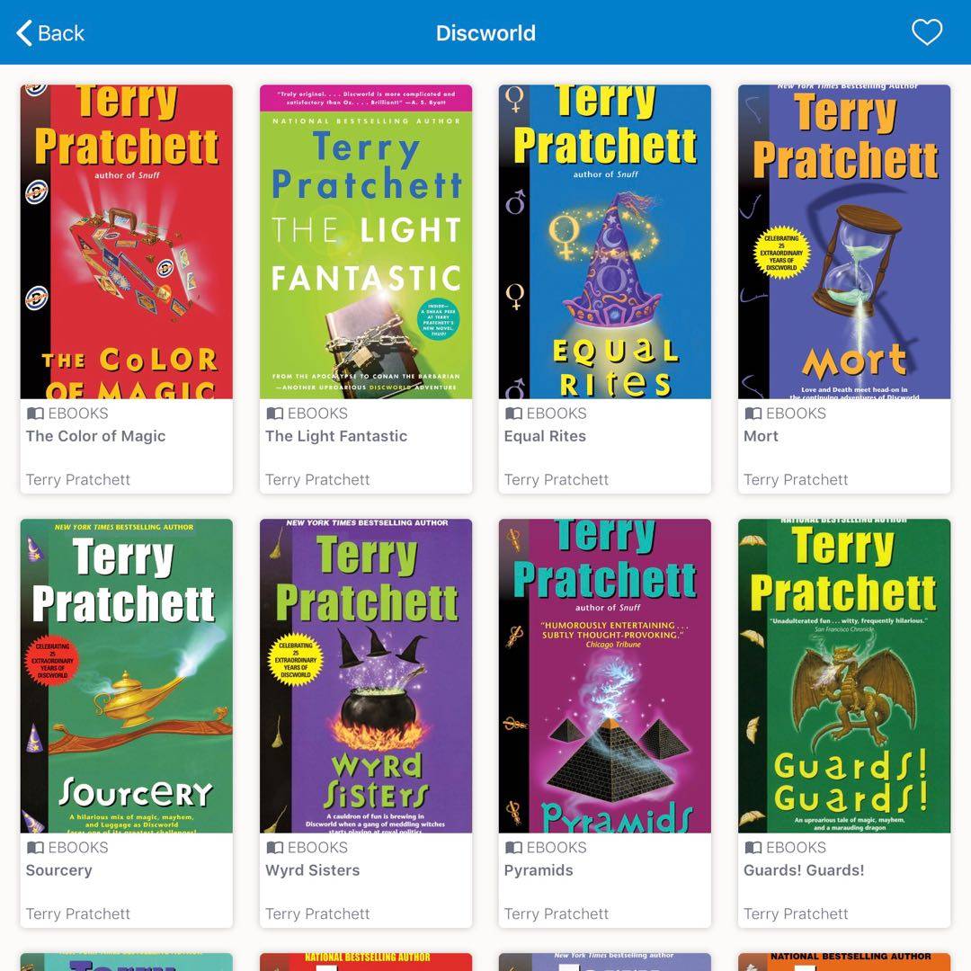Go Back using the Back label
The height and width of the screenshot is (971, 971).
point(61,33)
